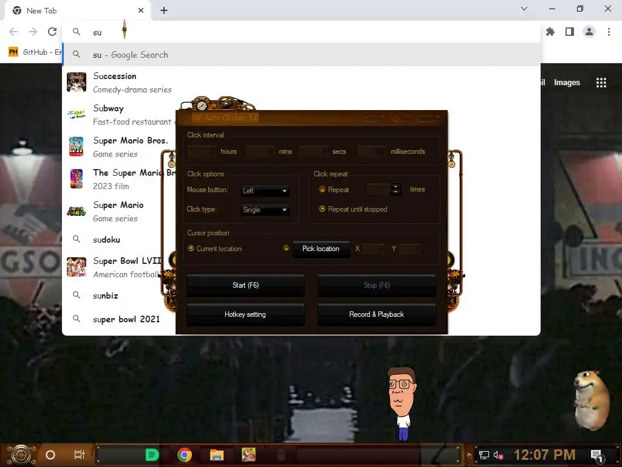
Task: Click the Pick location button
Action: tap(321, 249)
